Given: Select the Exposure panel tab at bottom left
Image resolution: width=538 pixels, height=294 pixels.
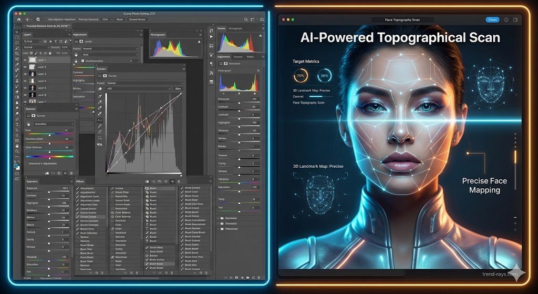Looking at the screenshot, I should pos(32,181).
